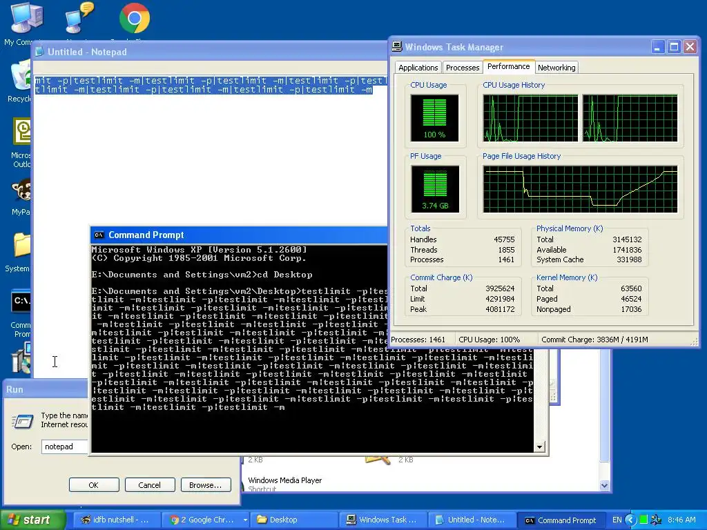
Task: Open the MyPal desktop icon
Action: 21,189
